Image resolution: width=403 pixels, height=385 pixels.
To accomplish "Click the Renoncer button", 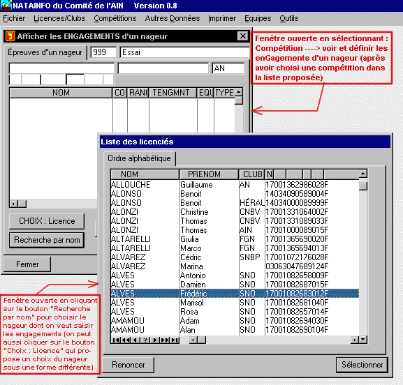I will click(129, 365).
